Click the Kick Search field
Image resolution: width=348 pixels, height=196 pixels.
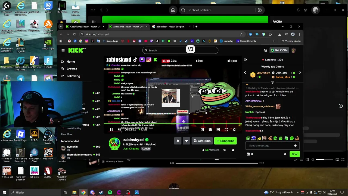click(180, 50)
